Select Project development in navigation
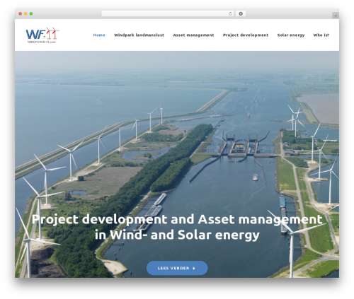 click(x=246, y=35)
